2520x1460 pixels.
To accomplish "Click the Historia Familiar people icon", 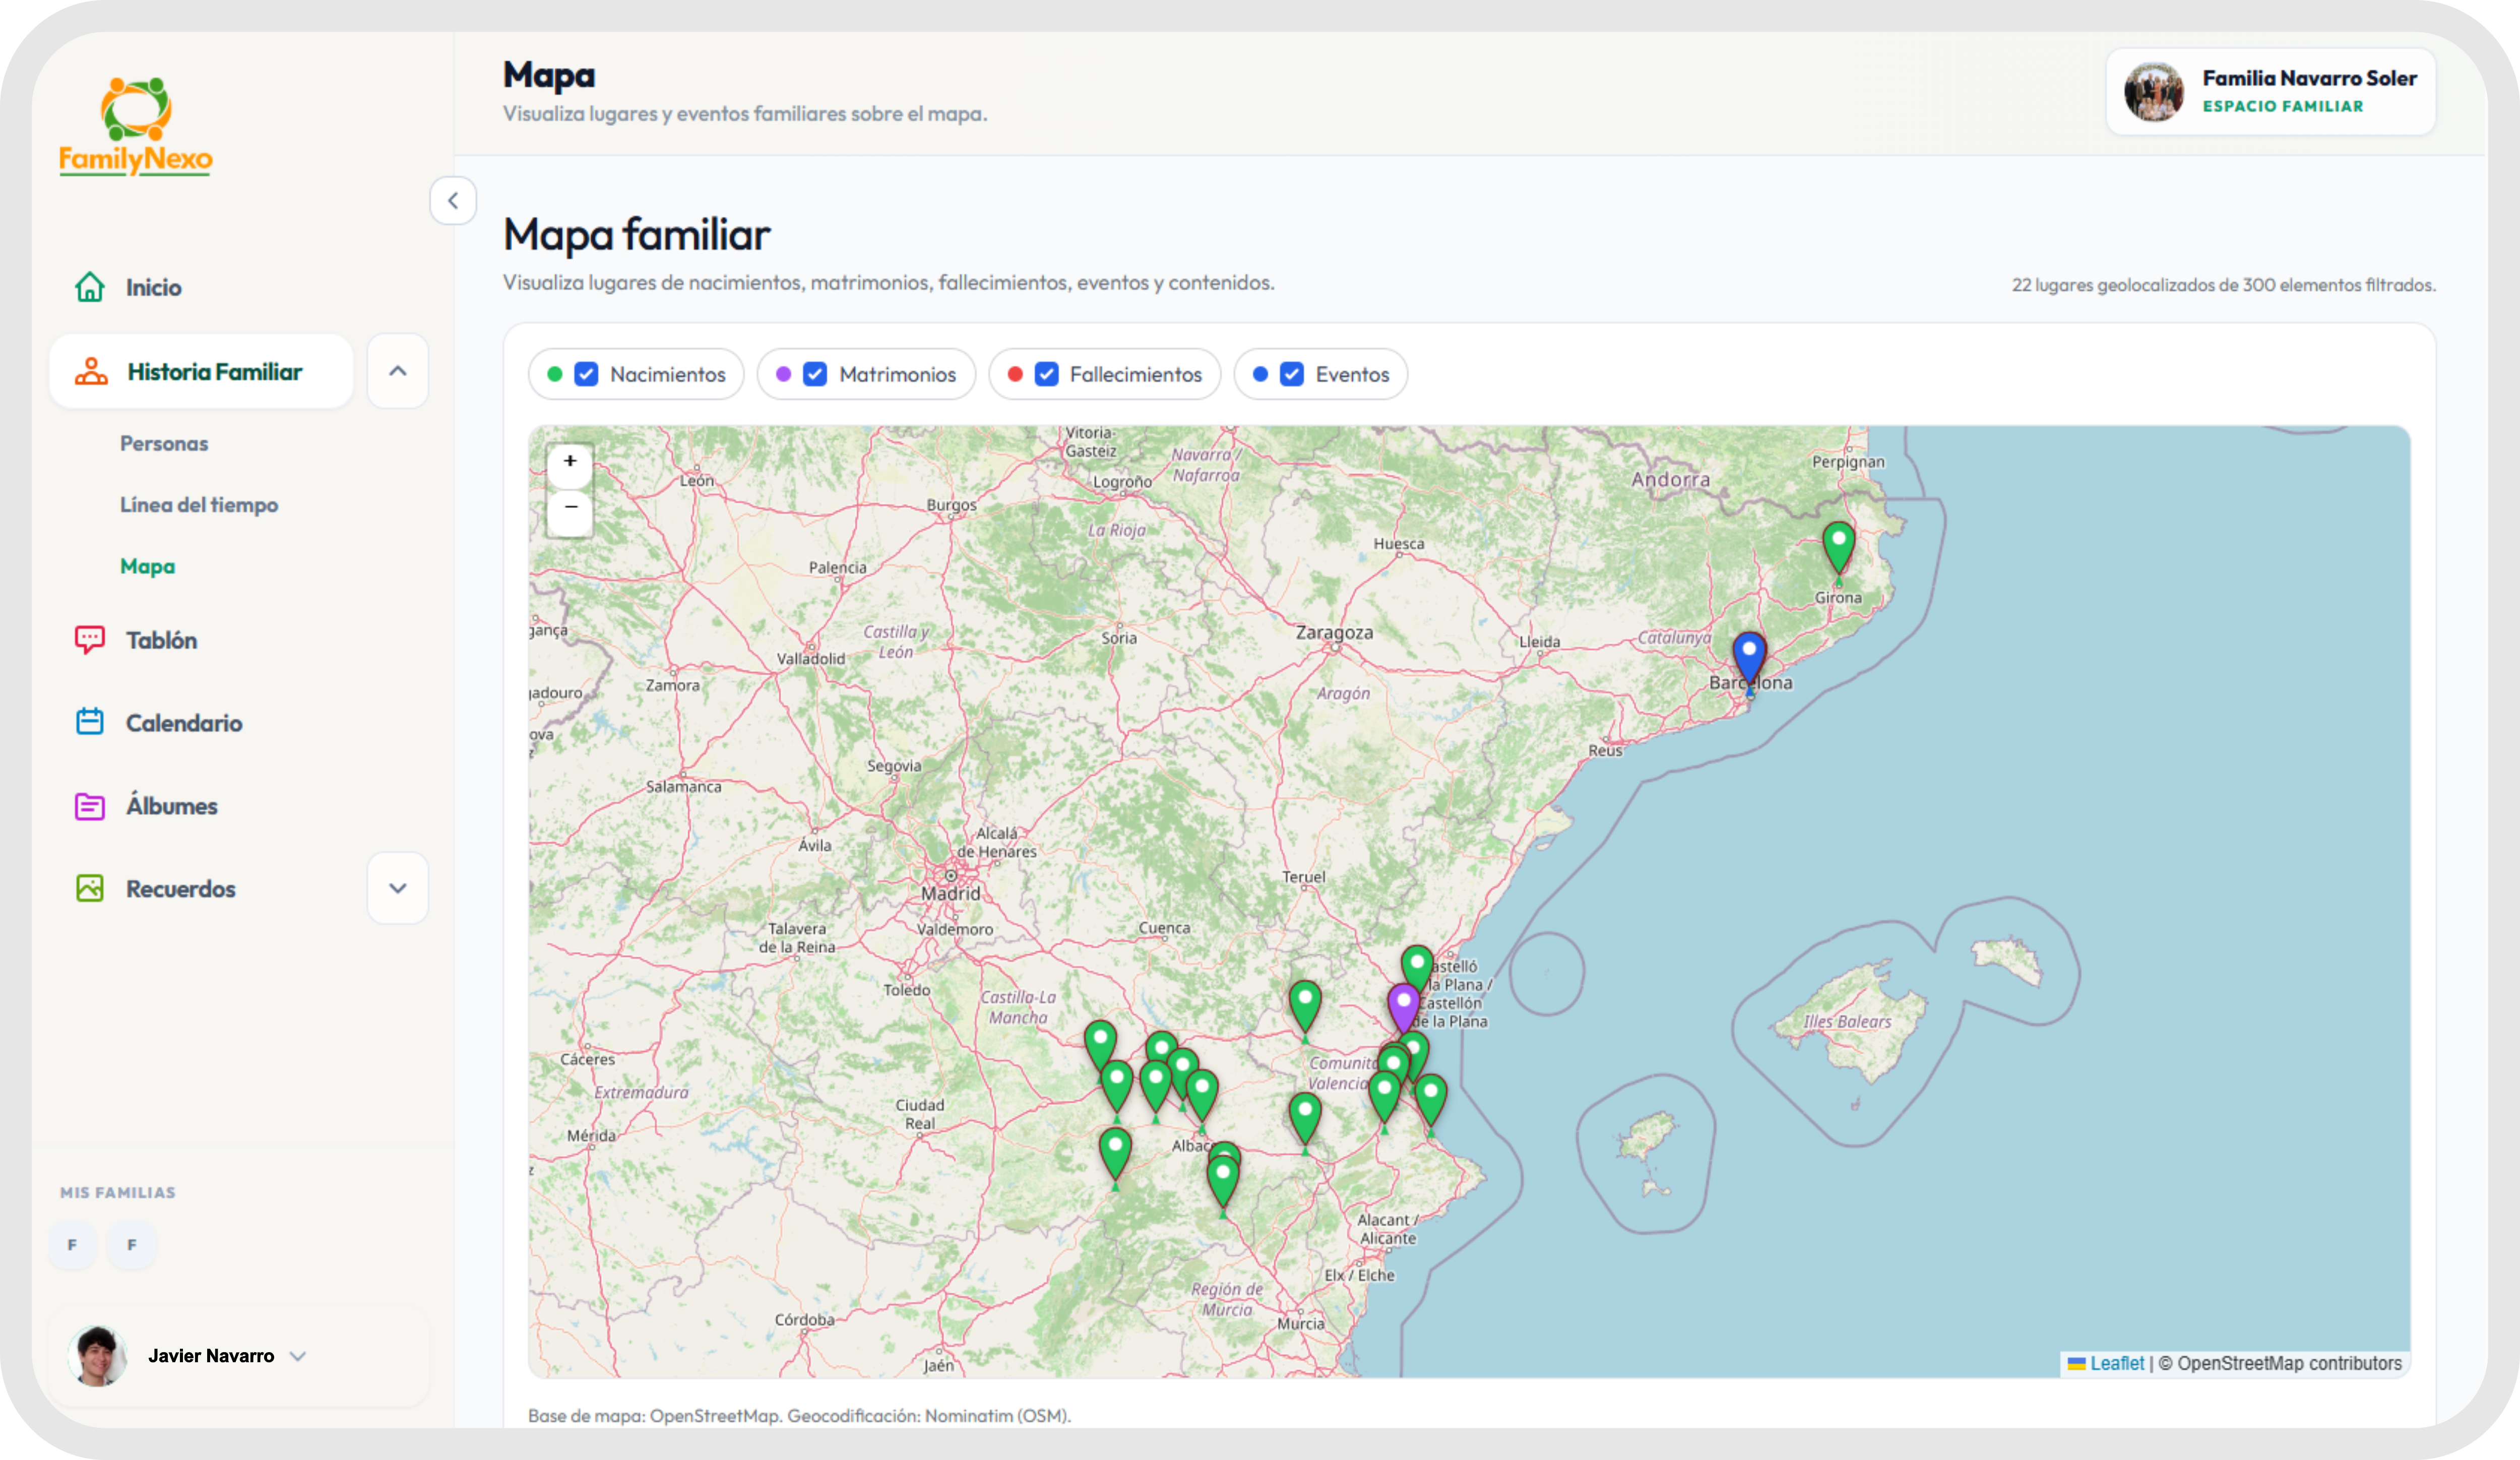I will pyautogui.click(x=91, y=372).
